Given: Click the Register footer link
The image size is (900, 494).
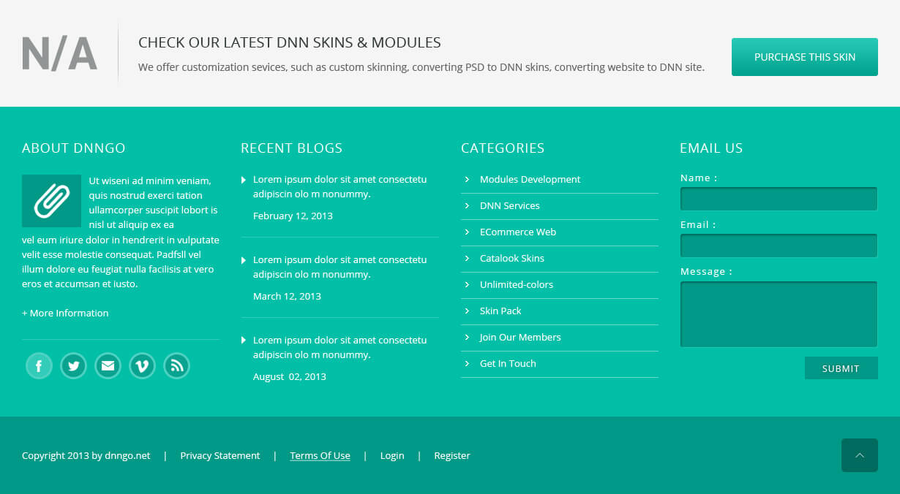Looking at the screenshot, I should click(x=452, y=455).
